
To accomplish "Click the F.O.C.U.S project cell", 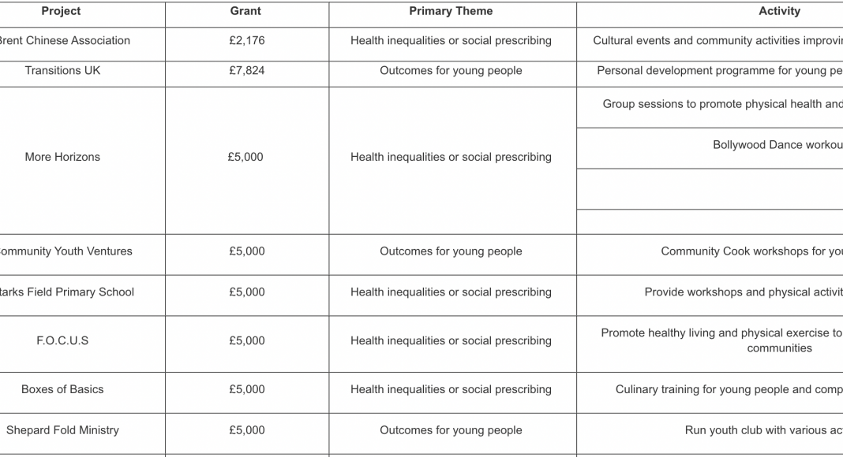I will (x=62, y=341).
